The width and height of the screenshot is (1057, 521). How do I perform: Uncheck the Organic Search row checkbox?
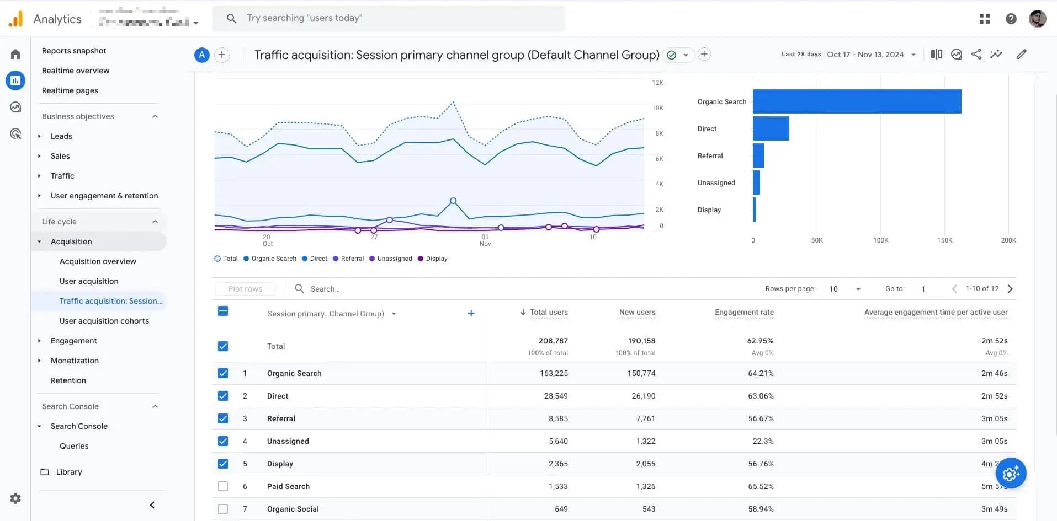[x=223, y=373]
